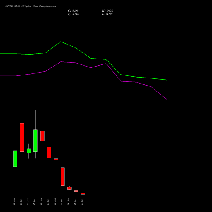Click the "18 Jan" date axis label
This screenshot has height=212, width=212.
pyautogui.click(x=41, y=202)
